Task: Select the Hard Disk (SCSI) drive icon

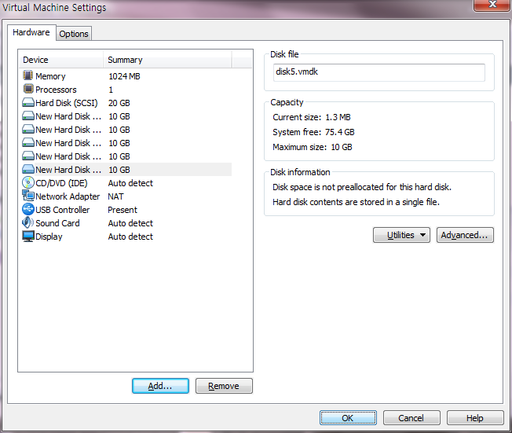Action: [28, 103]
